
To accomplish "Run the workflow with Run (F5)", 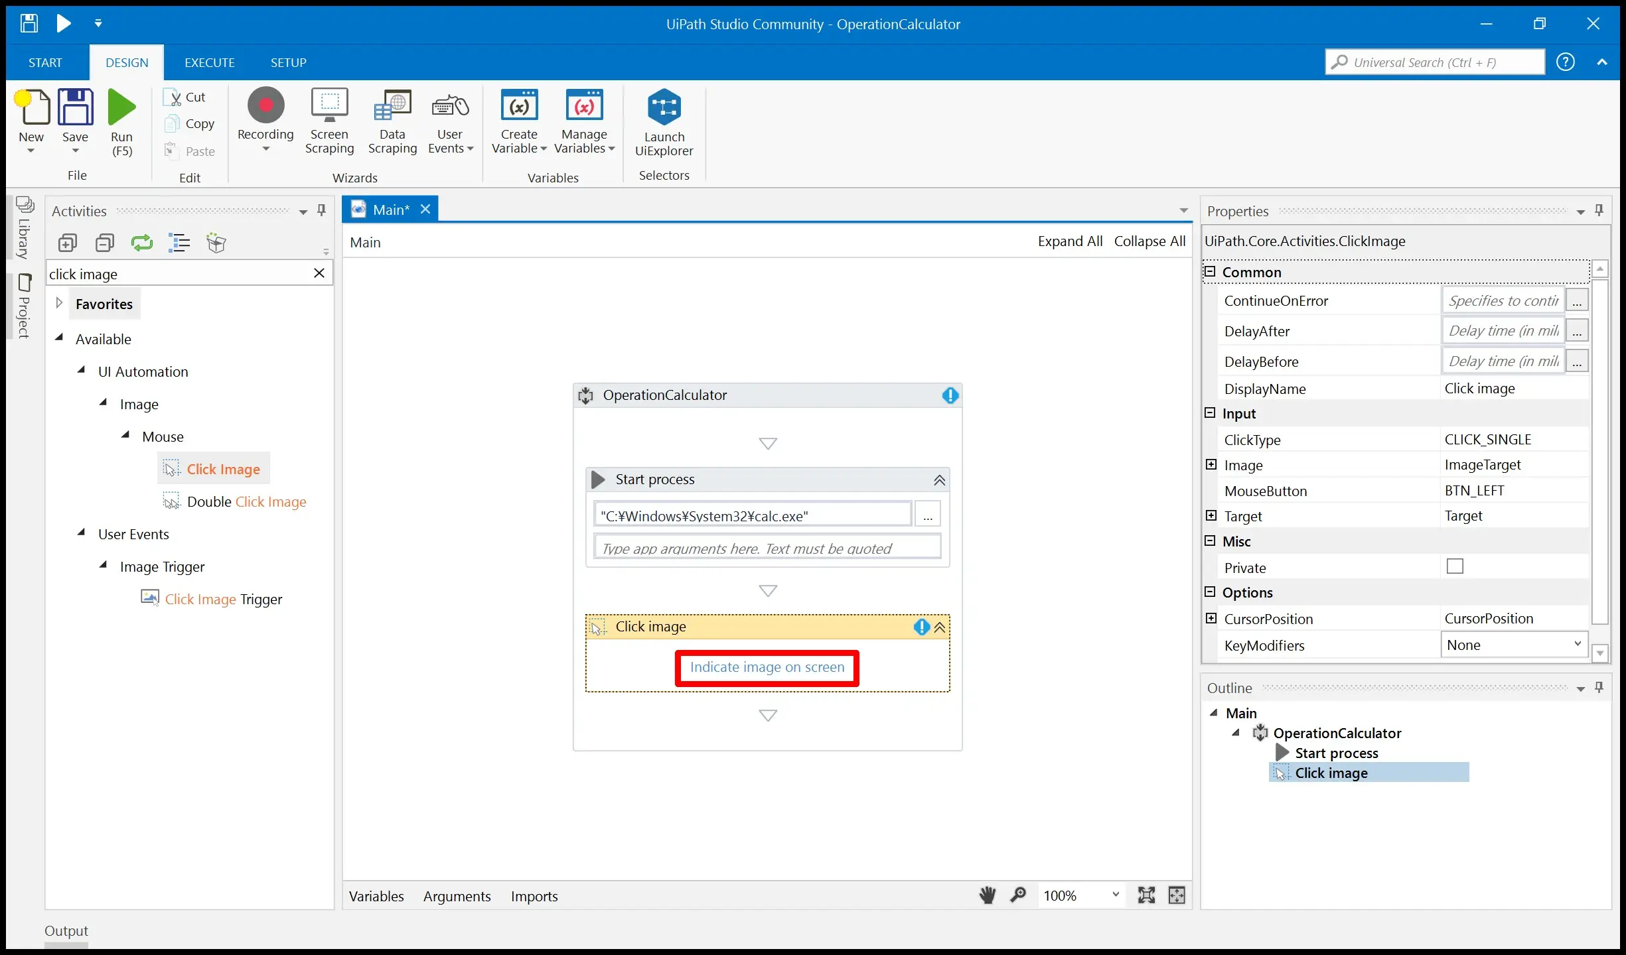I will (121, 123).
